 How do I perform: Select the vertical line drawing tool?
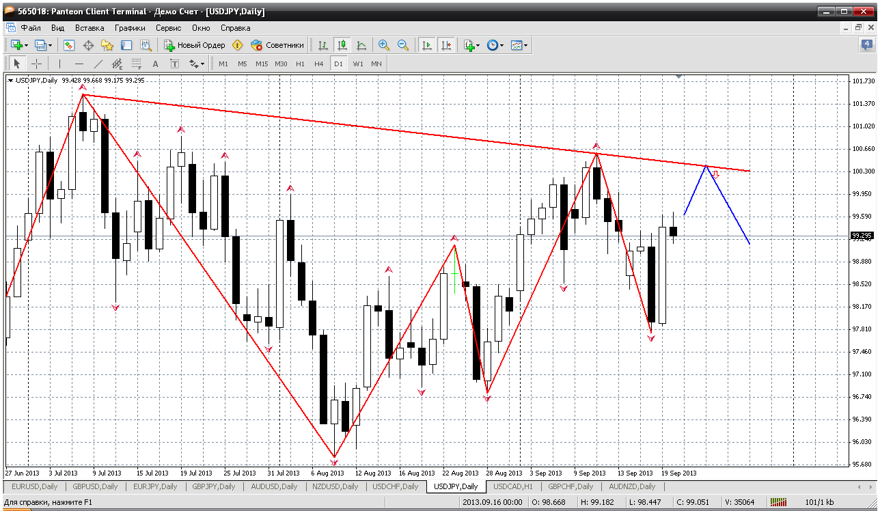[x=60, y=64]
